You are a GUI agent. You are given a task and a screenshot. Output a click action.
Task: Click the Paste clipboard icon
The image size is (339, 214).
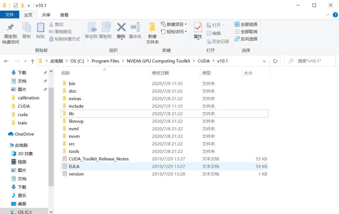click(40, 28)
